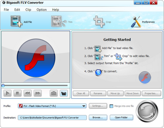
Task: Click the large round convert button
Action: 147,111
